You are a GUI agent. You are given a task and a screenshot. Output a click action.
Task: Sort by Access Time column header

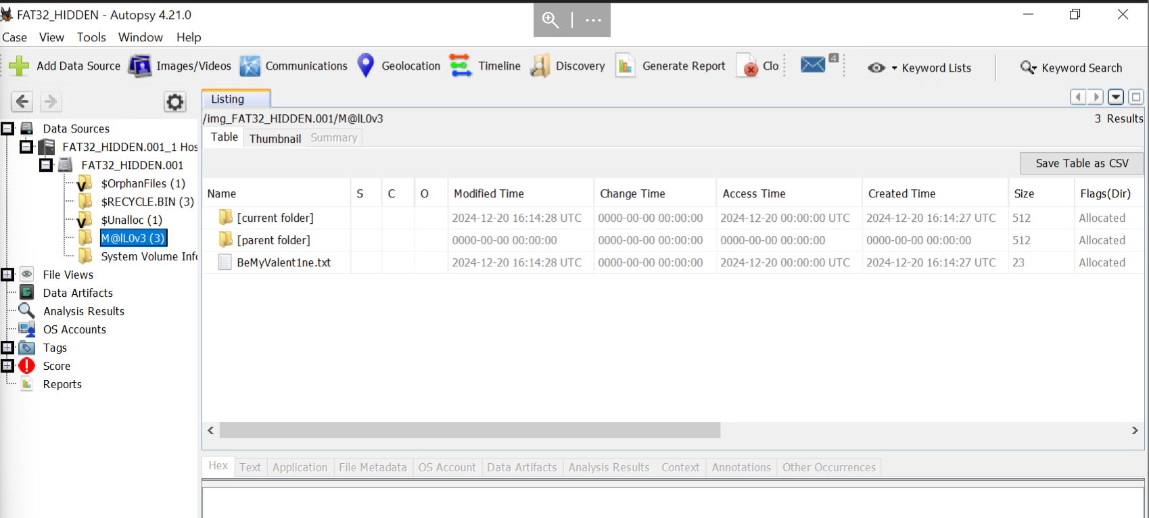point(789,193)
